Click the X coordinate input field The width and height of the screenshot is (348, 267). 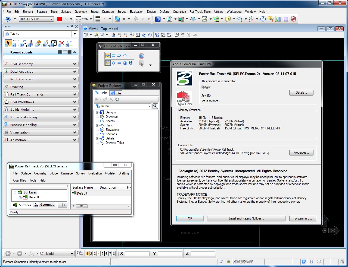[x=137, y=253]
